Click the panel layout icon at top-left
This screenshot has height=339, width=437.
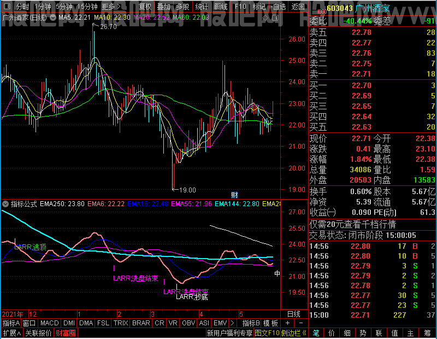point(7,6)
